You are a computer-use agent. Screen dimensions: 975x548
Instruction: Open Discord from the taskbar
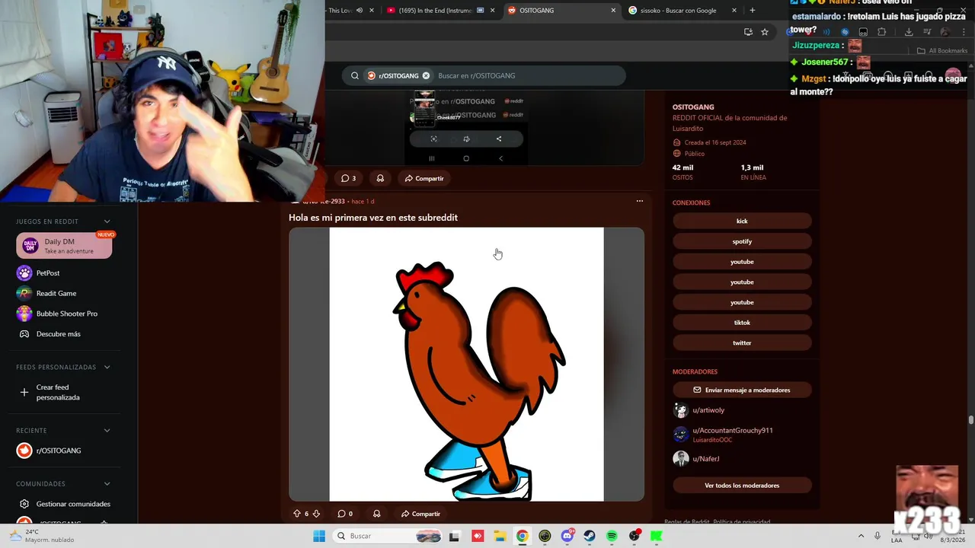[567, 536]
